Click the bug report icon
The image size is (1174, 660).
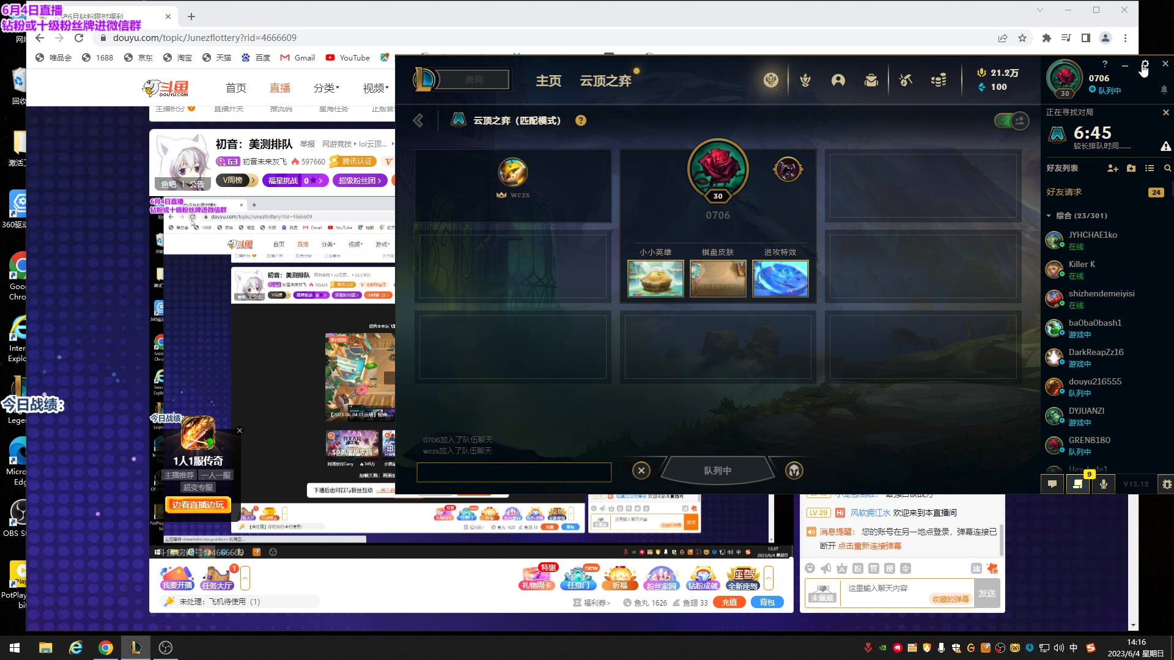[x=1167, y=484]
